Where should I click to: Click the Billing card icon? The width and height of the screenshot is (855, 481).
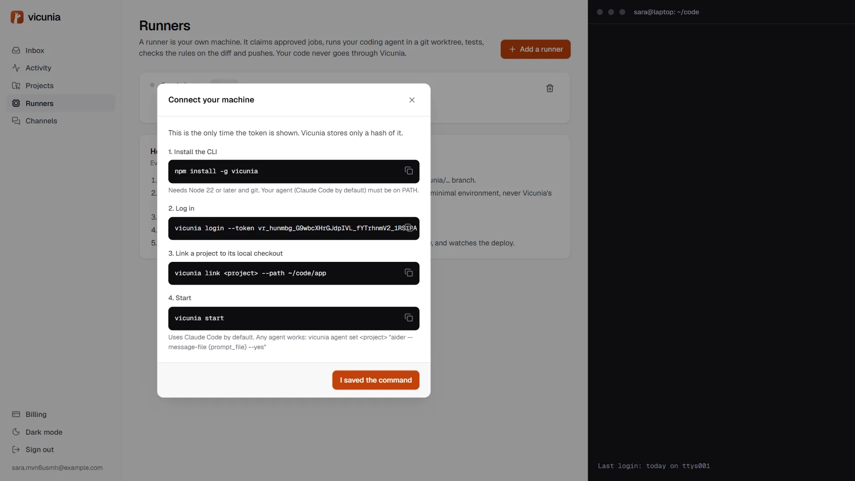click(16, 414)
